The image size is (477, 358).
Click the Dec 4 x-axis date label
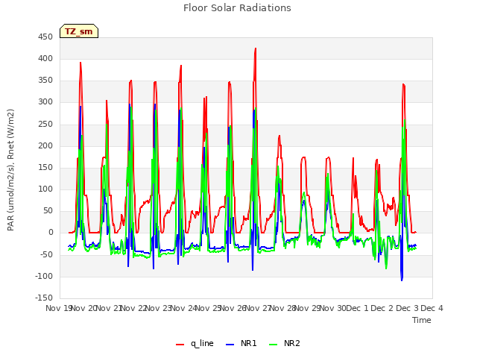pyautogui.click(x=432, y=308)
